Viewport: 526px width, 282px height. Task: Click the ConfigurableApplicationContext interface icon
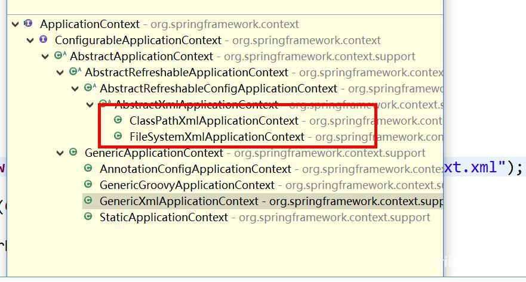pyautogui.click(x=43, y=39)
